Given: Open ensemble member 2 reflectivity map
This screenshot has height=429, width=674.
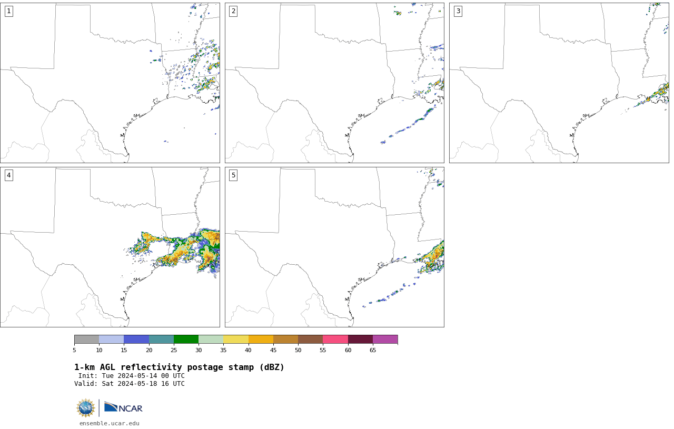Looking at the screenshot, I should point(334,83).
